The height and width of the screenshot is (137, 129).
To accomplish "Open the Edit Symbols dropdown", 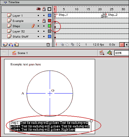I will [109, 53].
